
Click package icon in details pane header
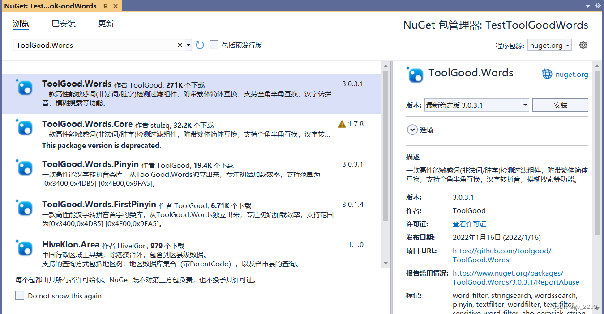(415, 75)
